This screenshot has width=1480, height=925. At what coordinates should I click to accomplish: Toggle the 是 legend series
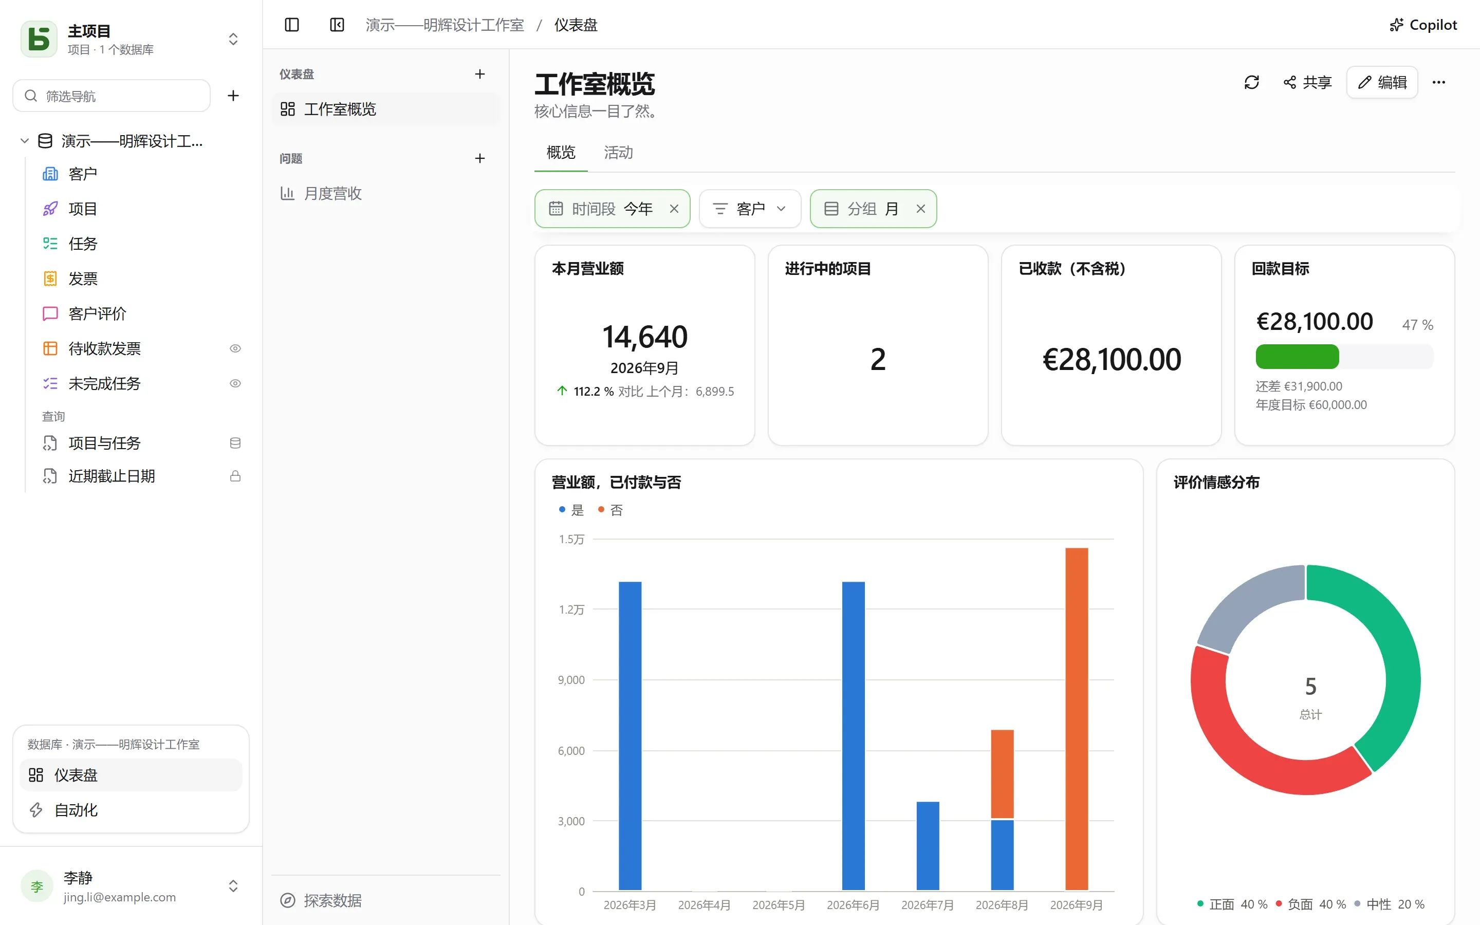571,510
